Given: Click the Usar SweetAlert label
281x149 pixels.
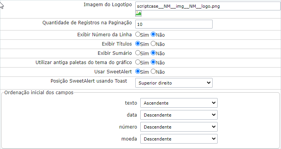Looking at the screenshot, I should point(113,72).
